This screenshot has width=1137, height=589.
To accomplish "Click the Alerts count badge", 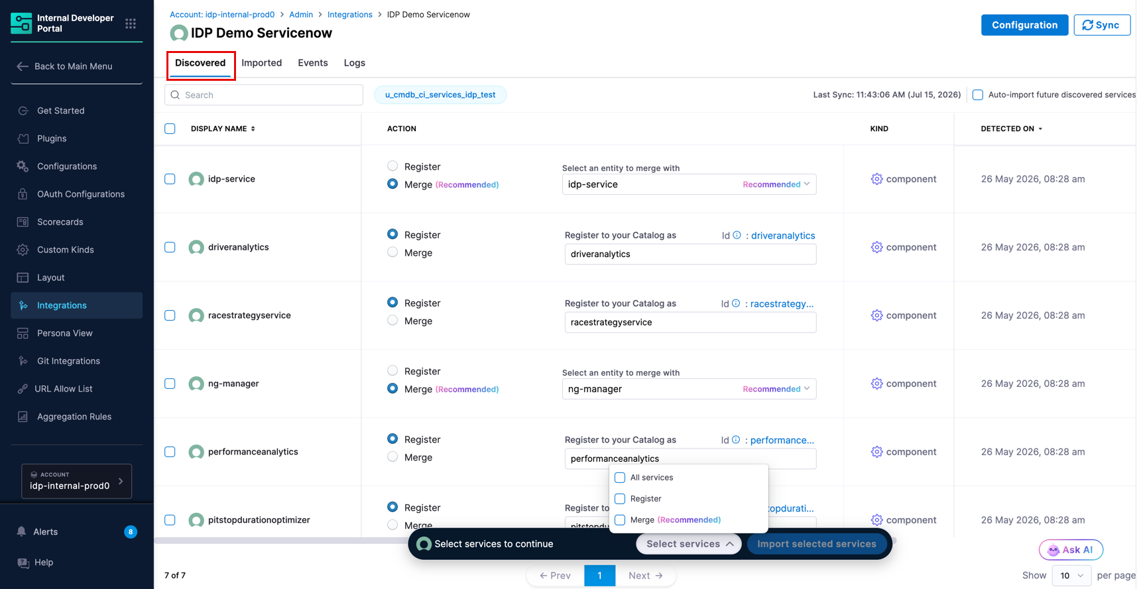I will click(x=131, y=531).
